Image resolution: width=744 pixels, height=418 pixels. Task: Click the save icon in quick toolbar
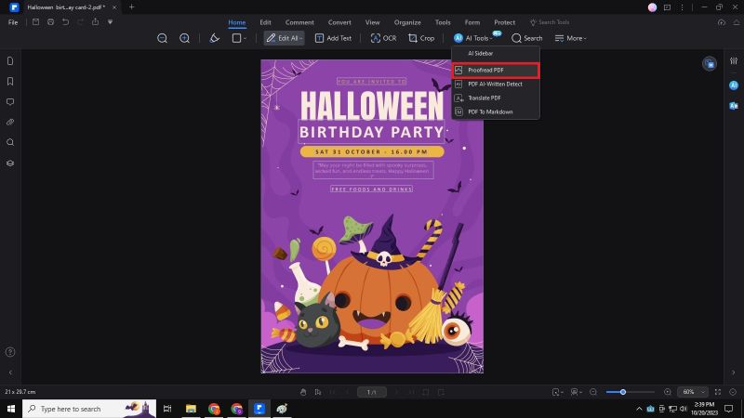pyautogui.click(x=35, y=21)
